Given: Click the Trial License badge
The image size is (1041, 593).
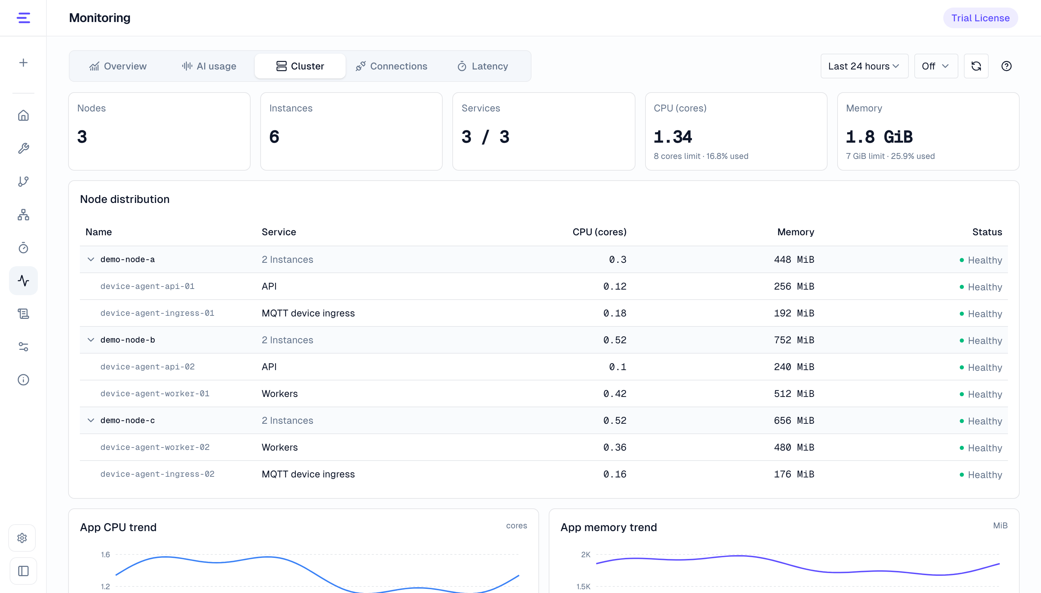Looking at the screenshot, I should 980,18.
